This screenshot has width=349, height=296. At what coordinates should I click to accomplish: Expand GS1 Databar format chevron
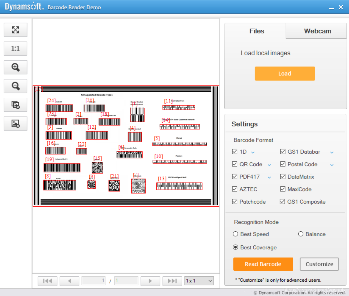[332, 152]
